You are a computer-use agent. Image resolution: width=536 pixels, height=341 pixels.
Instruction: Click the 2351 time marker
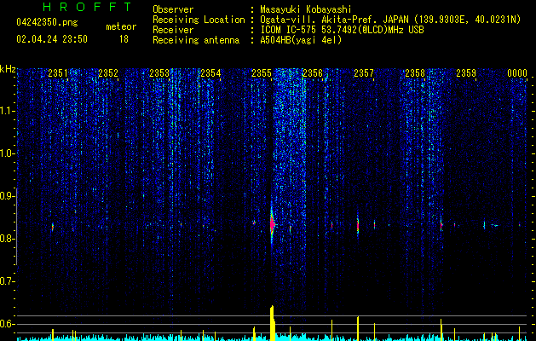tap(58, 73)
